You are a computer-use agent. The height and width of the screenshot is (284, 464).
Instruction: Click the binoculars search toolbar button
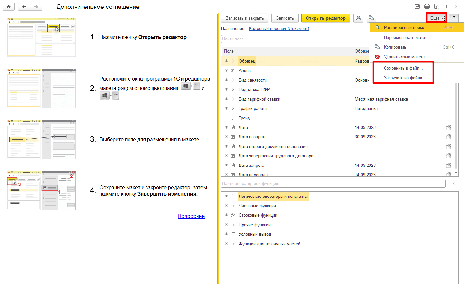pos(358,18)
